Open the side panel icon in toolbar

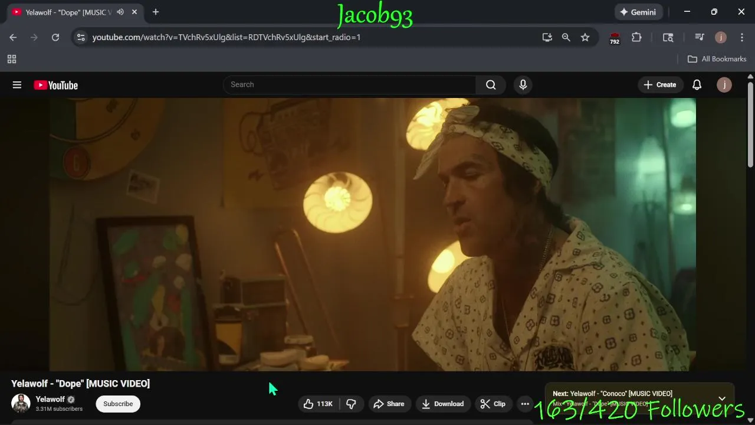point(668,37)
